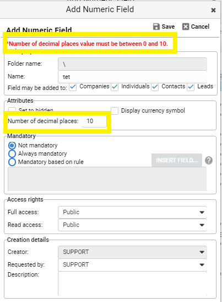The height and width of the screenshot is (302, 222).
Task: Choose the Not mandatory radio button
Action: 12,145
